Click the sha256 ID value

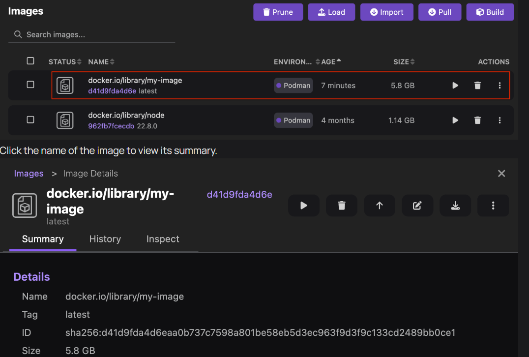[x=260, y=333]
